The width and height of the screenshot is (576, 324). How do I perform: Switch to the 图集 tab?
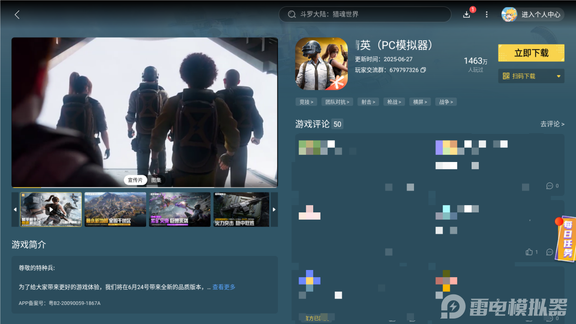pyautogui.click(x=156, y=180)
